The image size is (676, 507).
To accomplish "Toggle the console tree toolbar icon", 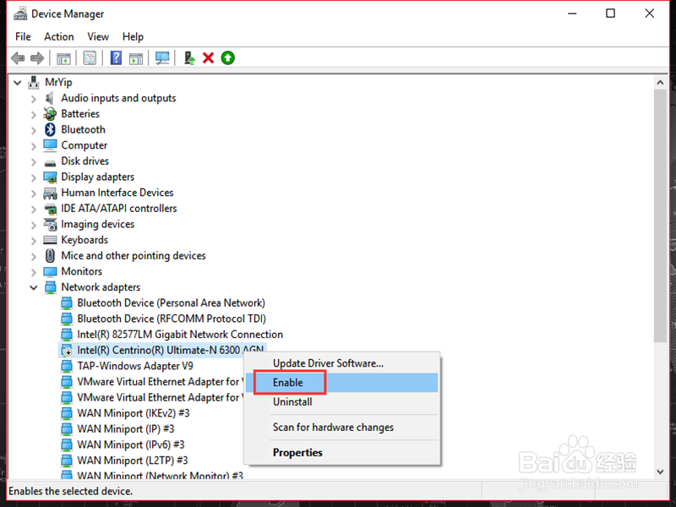I will click(63, 57).
